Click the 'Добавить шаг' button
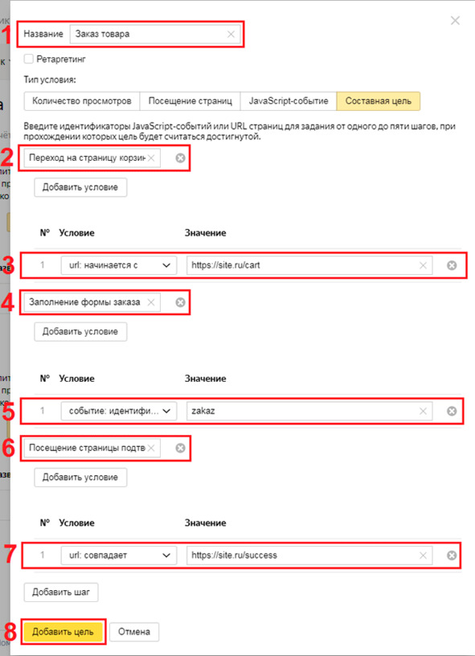 (x=61, y=592)
